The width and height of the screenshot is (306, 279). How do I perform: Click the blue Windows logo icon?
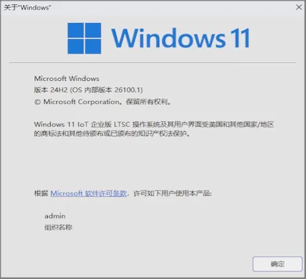(84, 38)
